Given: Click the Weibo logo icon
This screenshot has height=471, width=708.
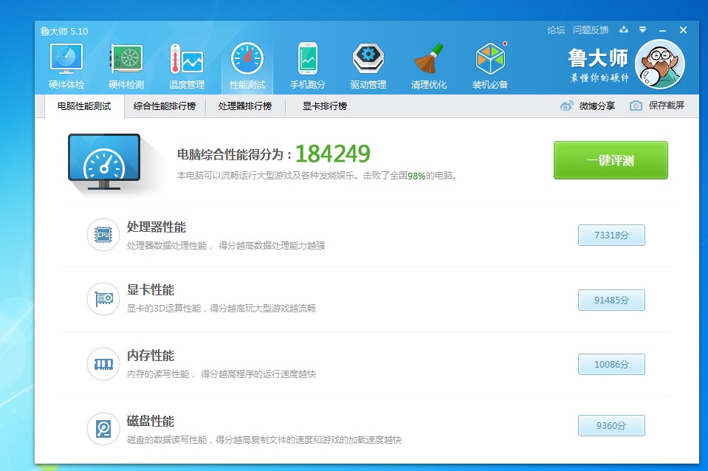Looking at the screenshot, I should [567, 106].
